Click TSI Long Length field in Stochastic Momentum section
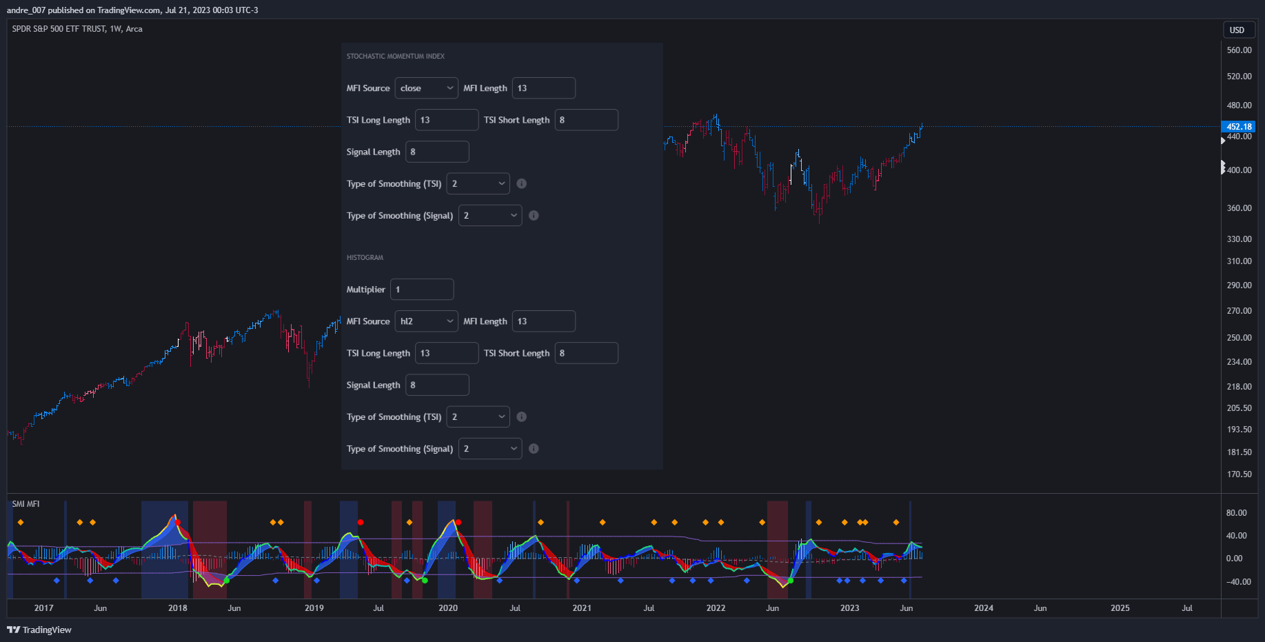Image resolution: width=1265 pixels, height=642 pixels. point(447,120)
